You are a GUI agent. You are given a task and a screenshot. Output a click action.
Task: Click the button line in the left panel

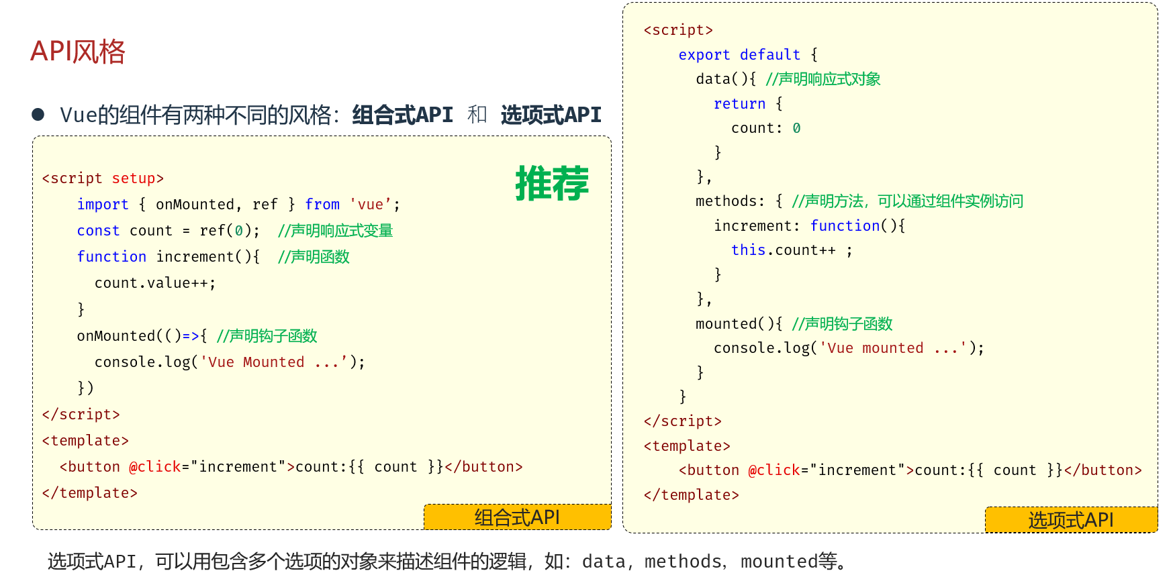tap(291, 467)
